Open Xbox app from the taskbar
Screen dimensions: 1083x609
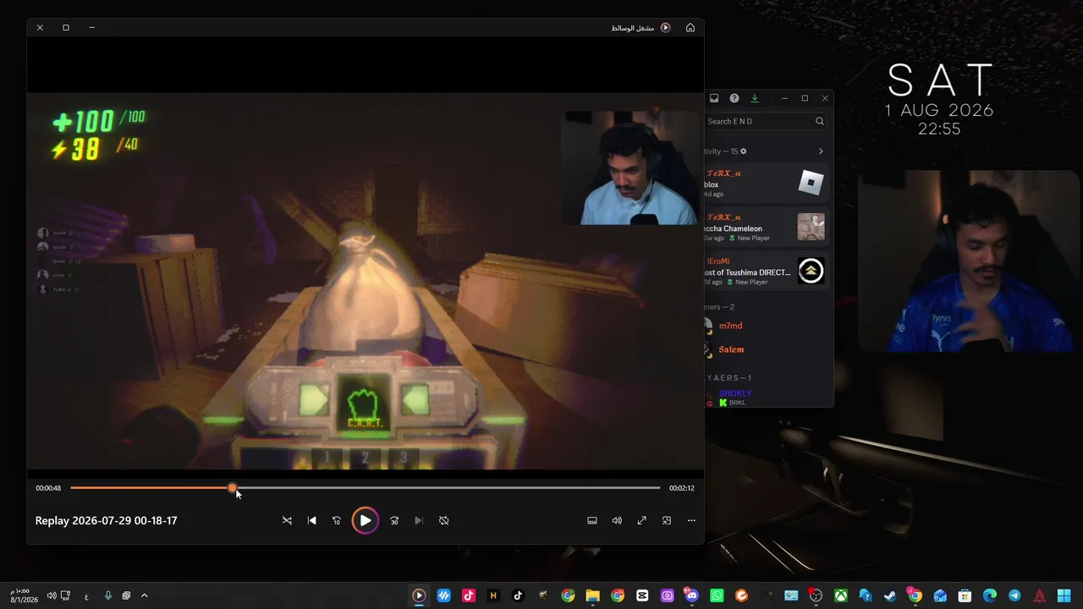[841, 595]
